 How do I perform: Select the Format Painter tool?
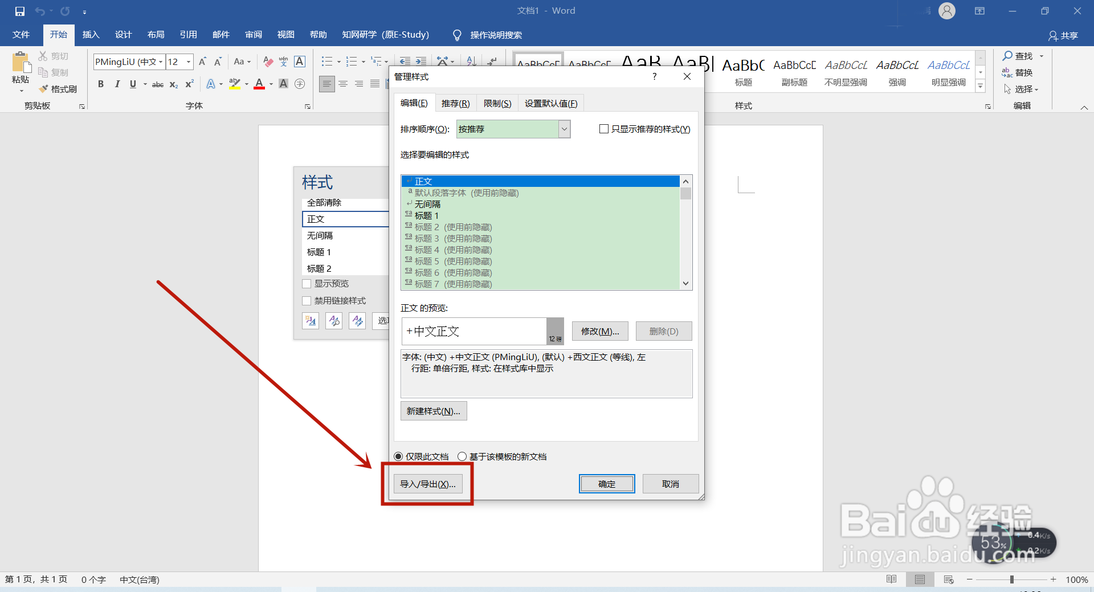coord(58,89)
